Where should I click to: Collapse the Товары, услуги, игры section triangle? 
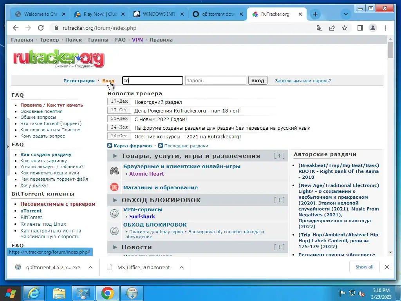(x=115, y=156)
